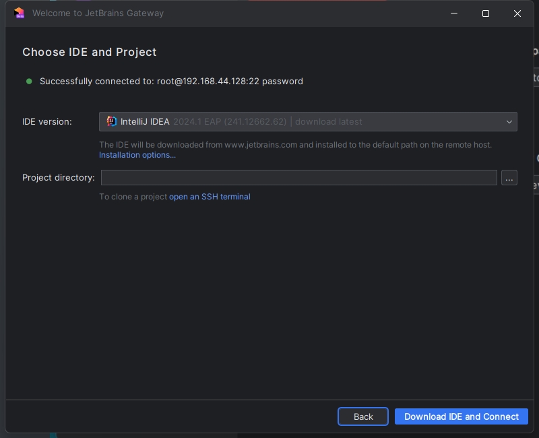Screen dimensions: 539x438
Task: Select the Choose IDE and Project heading
Action: pyautogui.click(x=90, y=52)
